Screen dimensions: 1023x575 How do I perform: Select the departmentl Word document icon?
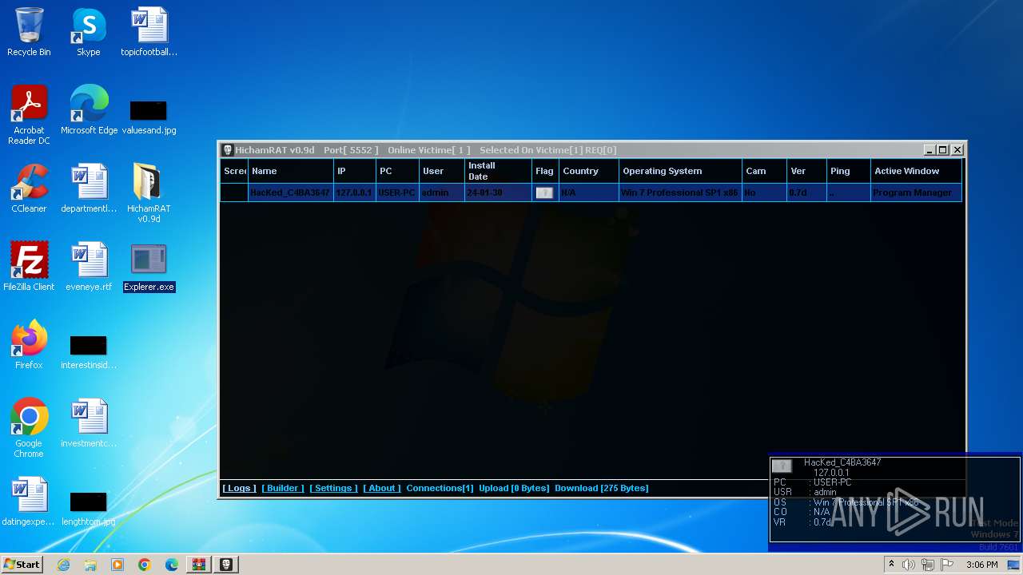[x=89, y=189]
